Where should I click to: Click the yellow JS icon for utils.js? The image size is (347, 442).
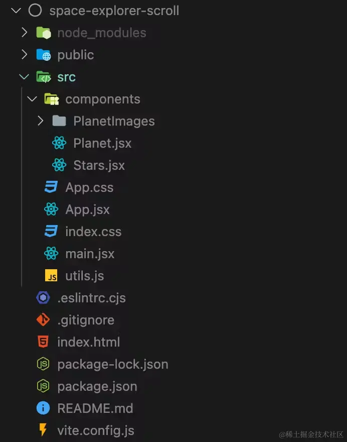click(x=51, y=275)
